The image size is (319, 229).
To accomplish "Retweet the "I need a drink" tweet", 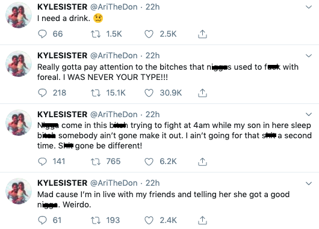I will pyautogui.click(x=96, y=34).
